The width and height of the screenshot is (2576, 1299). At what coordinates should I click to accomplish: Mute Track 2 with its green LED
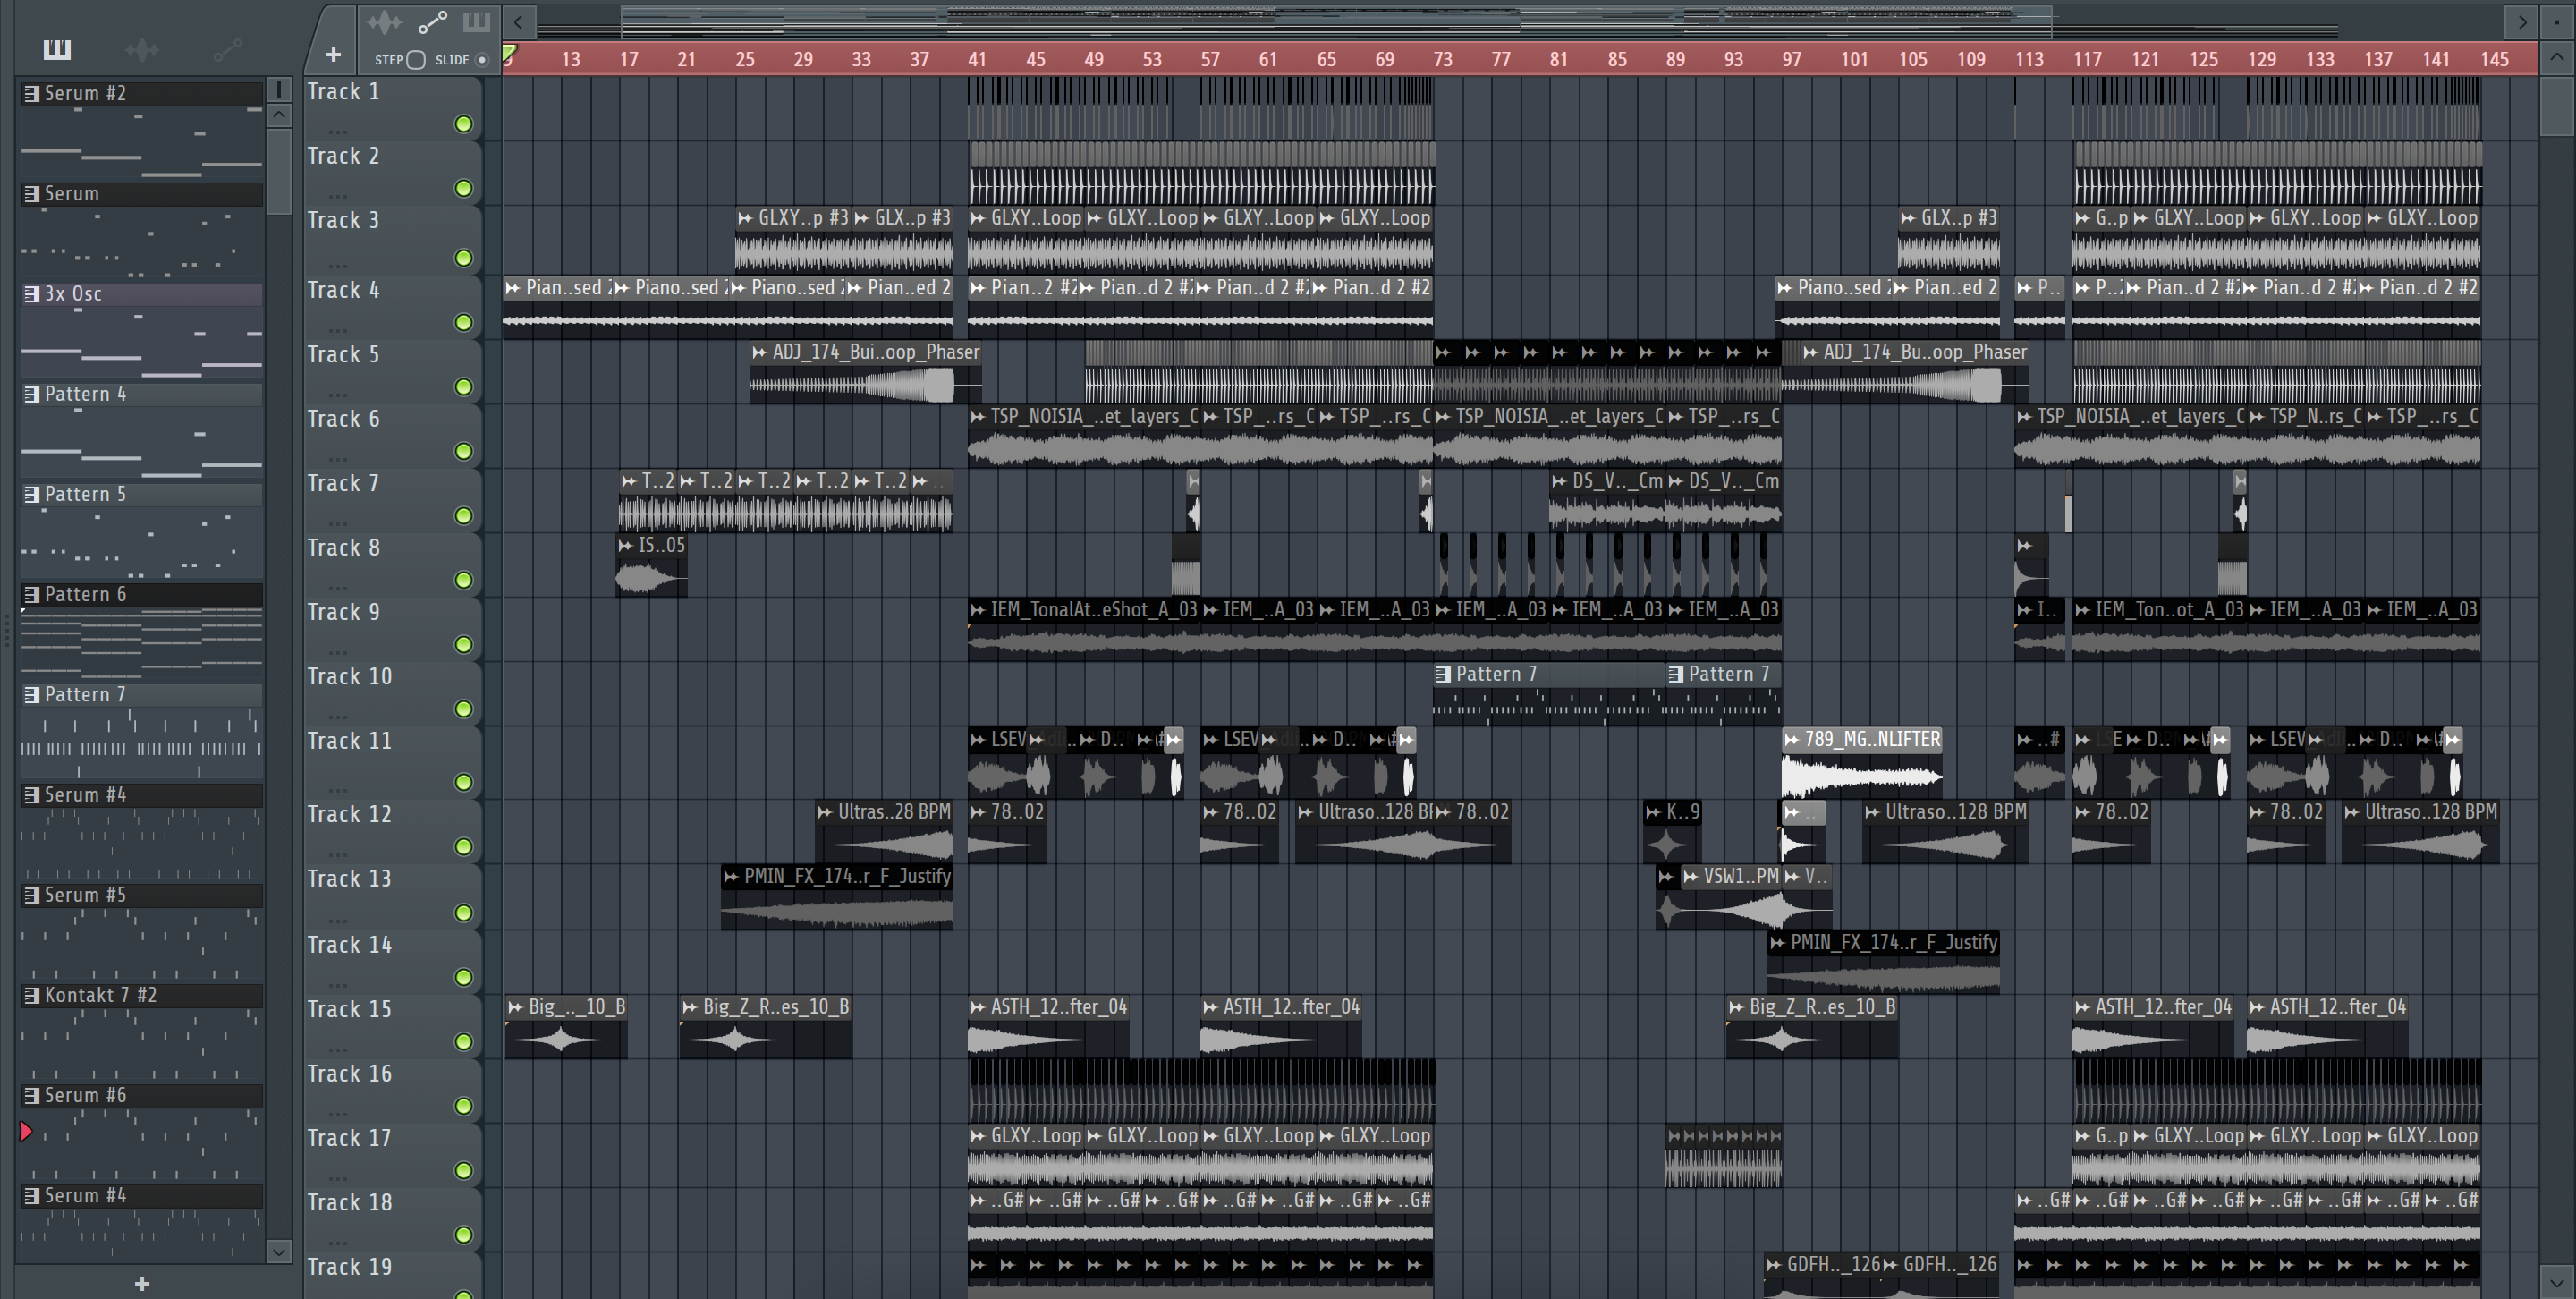pos(464,189)
